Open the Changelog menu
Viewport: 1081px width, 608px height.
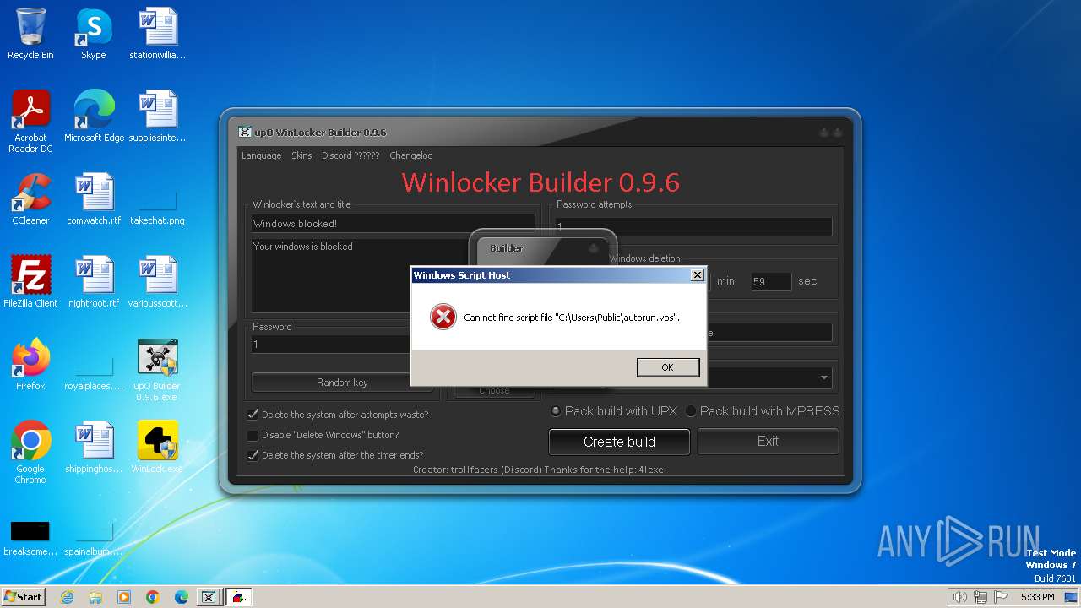[411, 155]
